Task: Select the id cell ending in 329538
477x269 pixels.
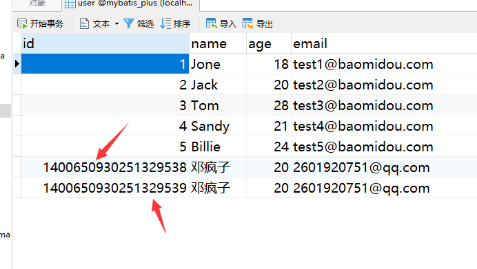Action: coord(105,167)
